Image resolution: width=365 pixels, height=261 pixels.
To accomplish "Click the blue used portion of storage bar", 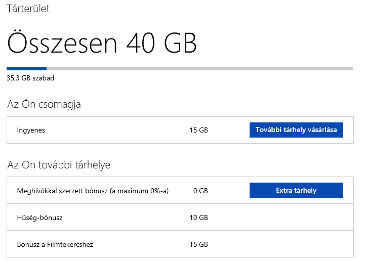I will 26,68.
